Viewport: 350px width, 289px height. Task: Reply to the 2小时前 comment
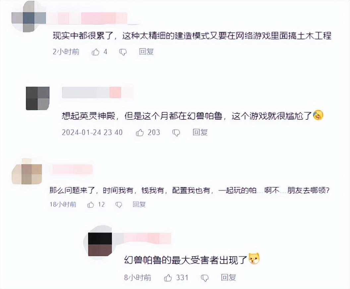pyautogui.click(x=146, y=52)
